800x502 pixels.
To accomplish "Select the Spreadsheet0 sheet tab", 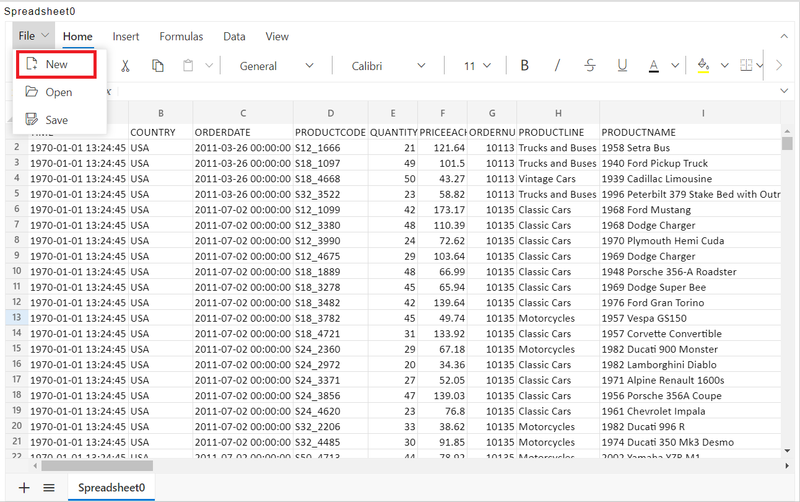I will [111, 488].
